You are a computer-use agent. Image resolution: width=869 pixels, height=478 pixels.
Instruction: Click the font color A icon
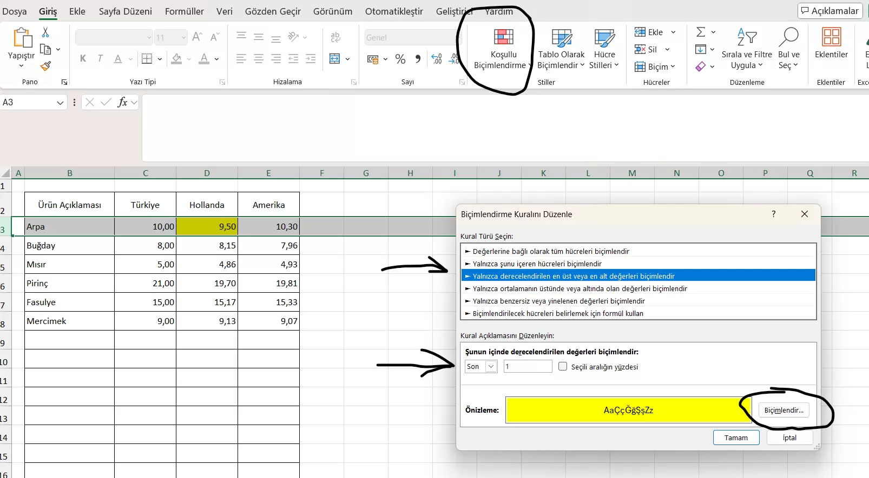tap(204, 59)
